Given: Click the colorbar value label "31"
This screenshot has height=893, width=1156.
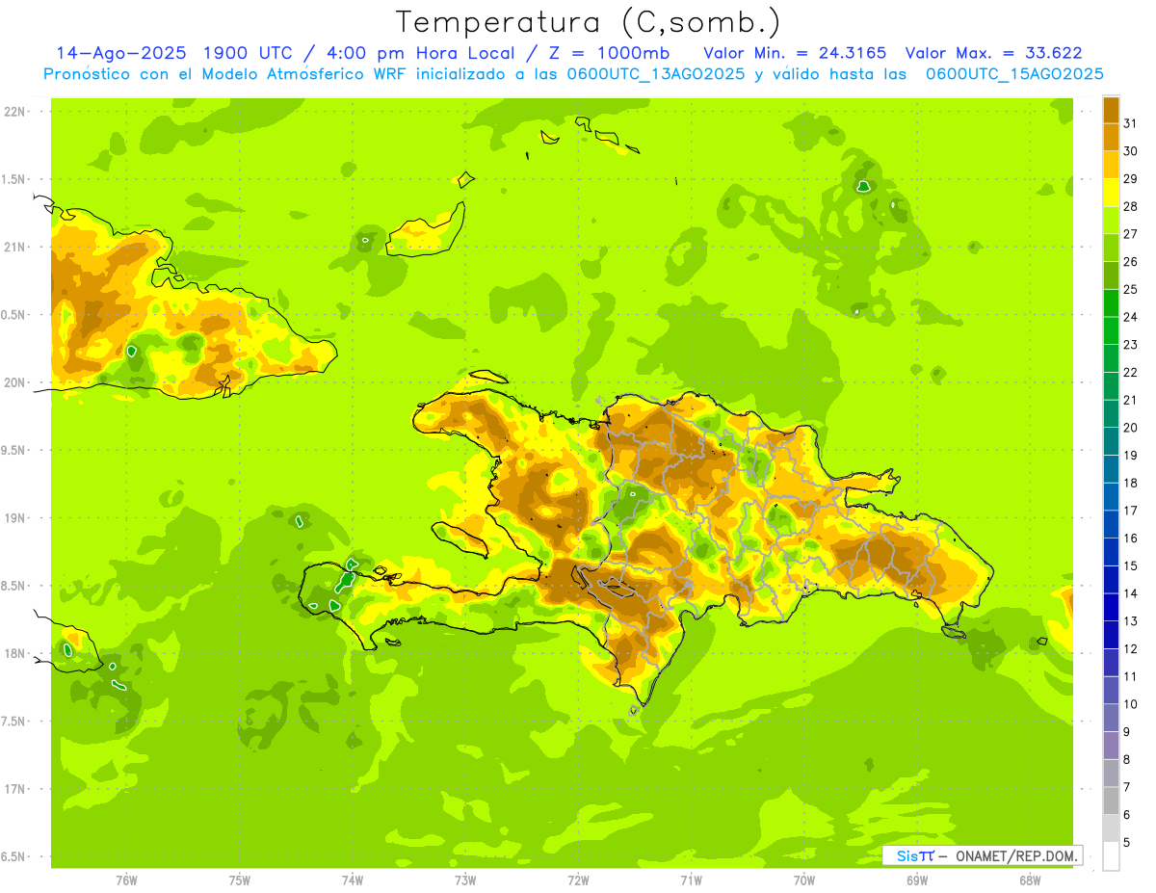Looking at the screenshot, I should tap(1131, 123).
